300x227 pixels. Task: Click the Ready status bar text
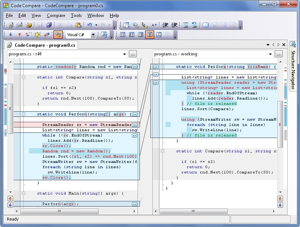(13, 219)
